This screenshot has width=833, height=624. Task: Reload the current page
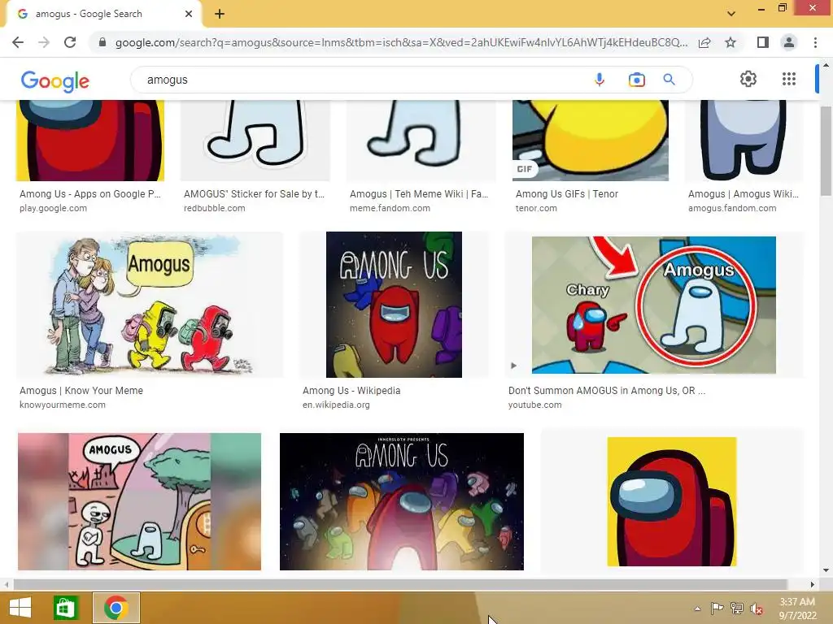(x=70, y=42)
